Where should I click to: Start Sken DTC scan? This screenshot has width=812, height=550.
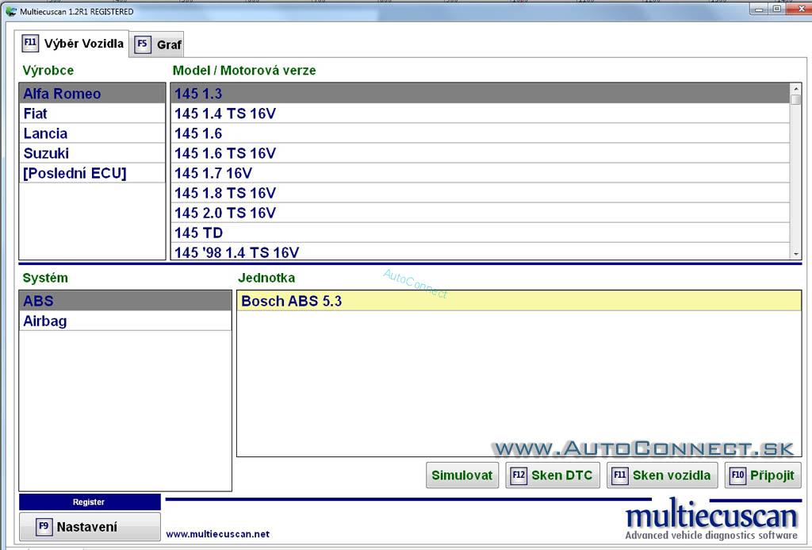click(553, 475)
